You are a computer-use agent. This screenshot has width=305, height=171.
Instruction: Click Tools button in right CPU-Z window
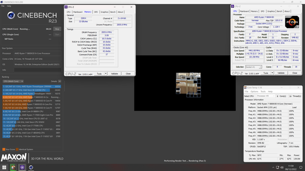266,73
